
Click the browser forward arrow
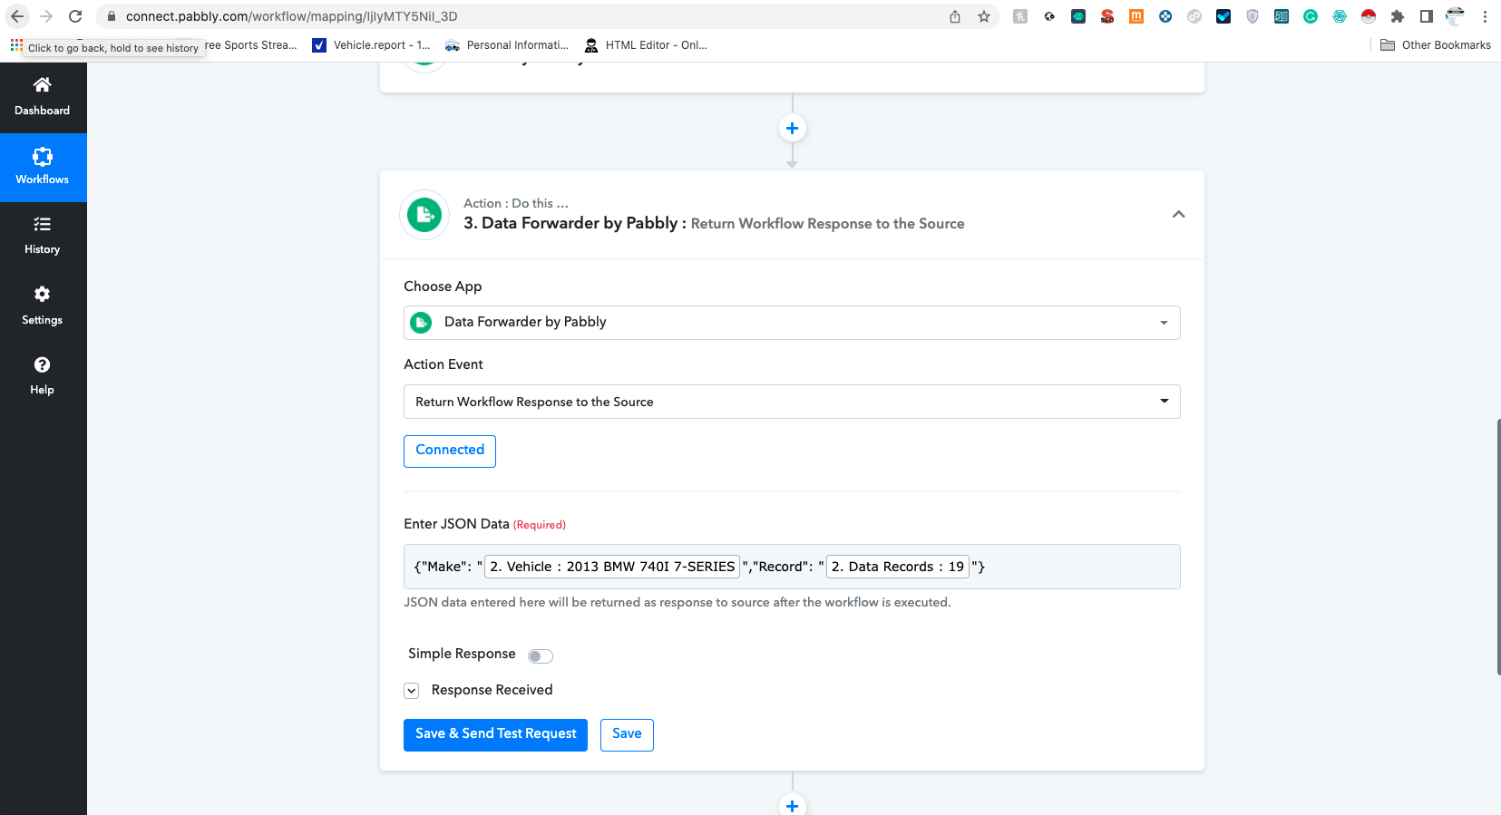[x=46, y=16]
